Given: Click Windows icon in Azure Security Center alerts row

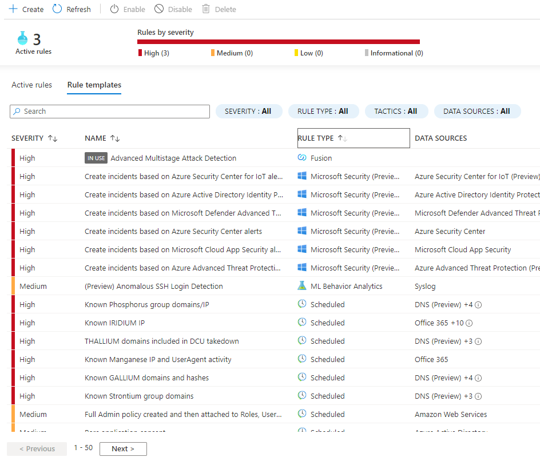Looking at the screenshot, I should 302,230.
